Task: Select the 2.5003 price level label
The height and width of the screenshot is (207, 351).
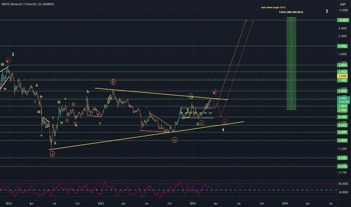Action: (x=343, y=72)
